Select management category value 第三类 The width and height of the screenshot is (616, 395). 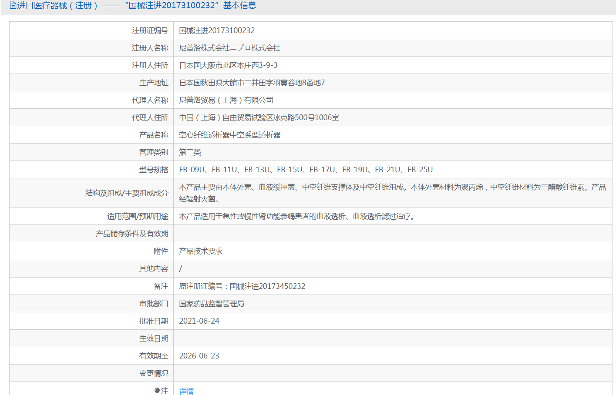pyautogui.click(x=190, y=152)
